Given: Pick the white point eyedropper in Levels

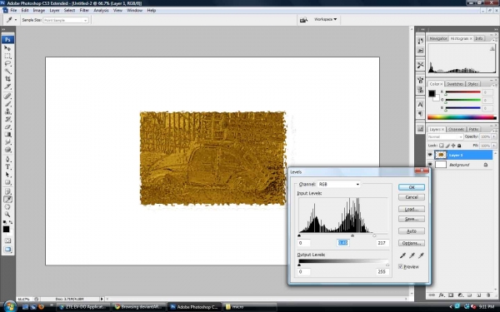Looking at the screenshot, I should (421, 255).
